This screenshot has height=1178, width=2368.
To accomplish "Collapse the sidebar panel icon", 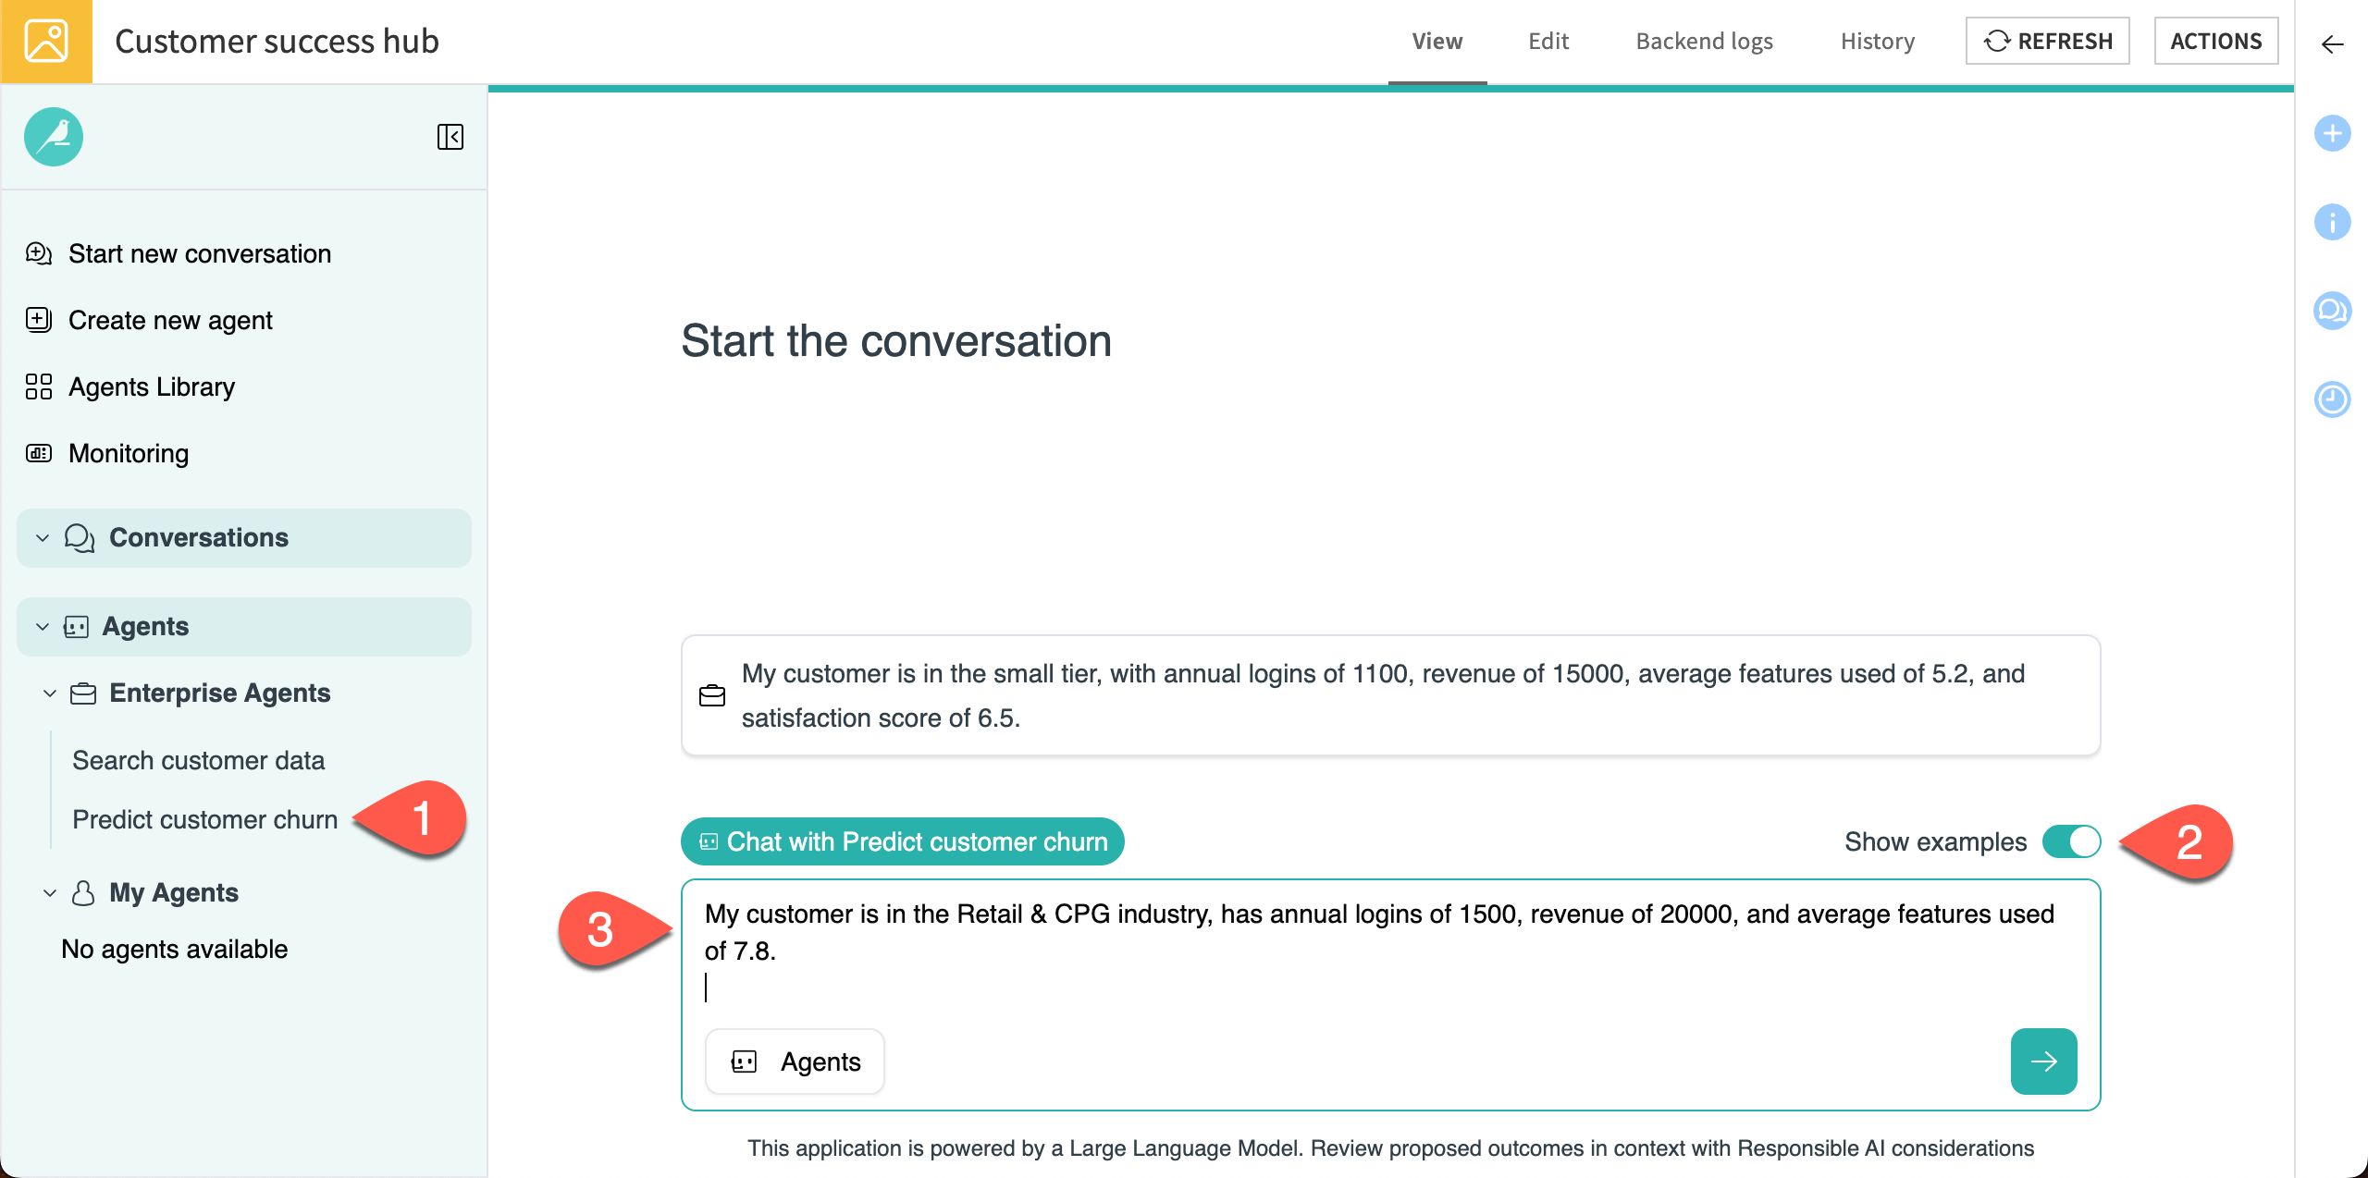I will coord(450,137).
